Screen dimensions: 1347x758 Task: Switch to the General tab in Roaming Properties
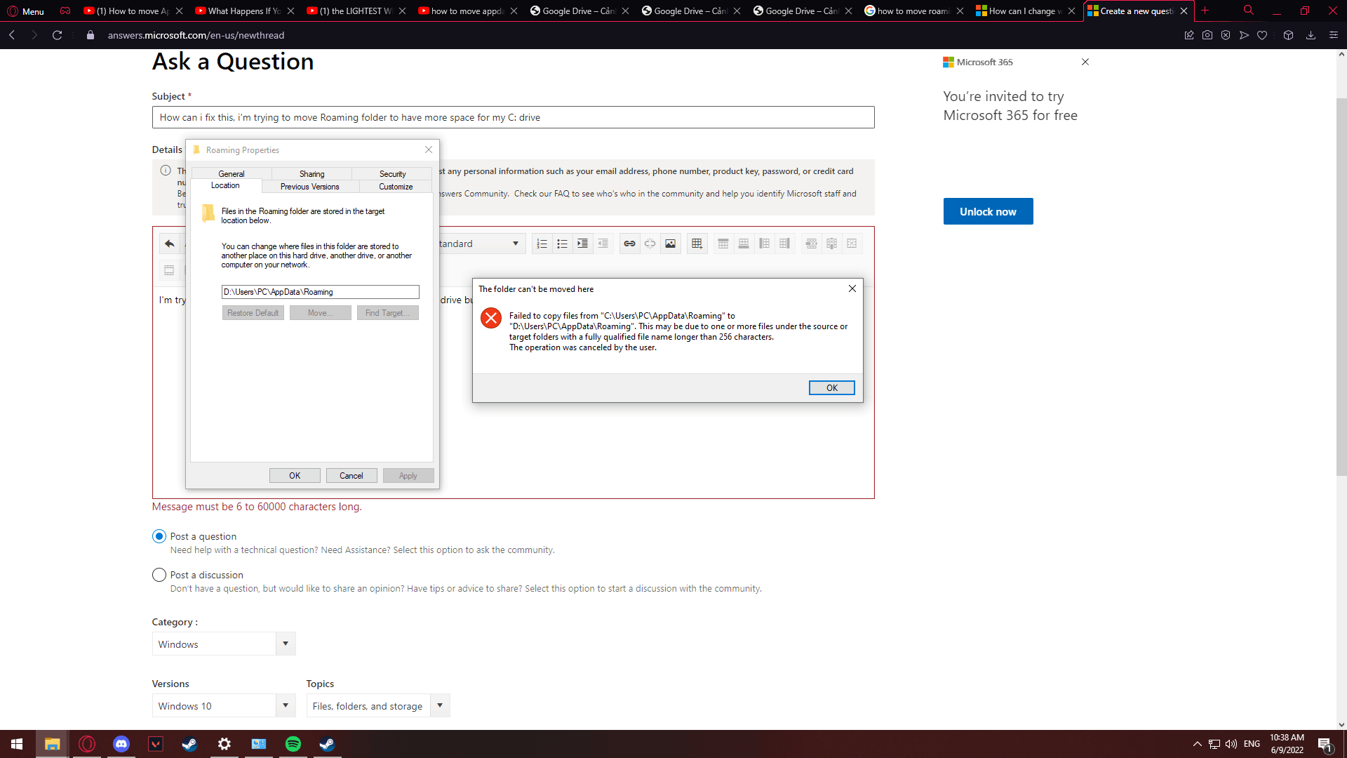point(232,173)
